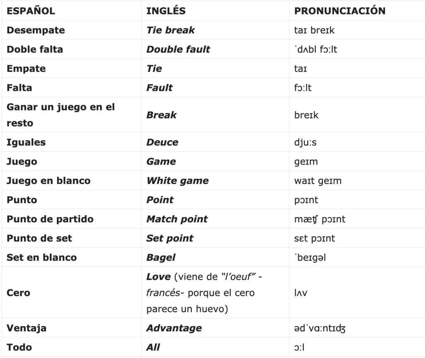Click the Advantage term
425x358 pixels.
coord(174,328)
